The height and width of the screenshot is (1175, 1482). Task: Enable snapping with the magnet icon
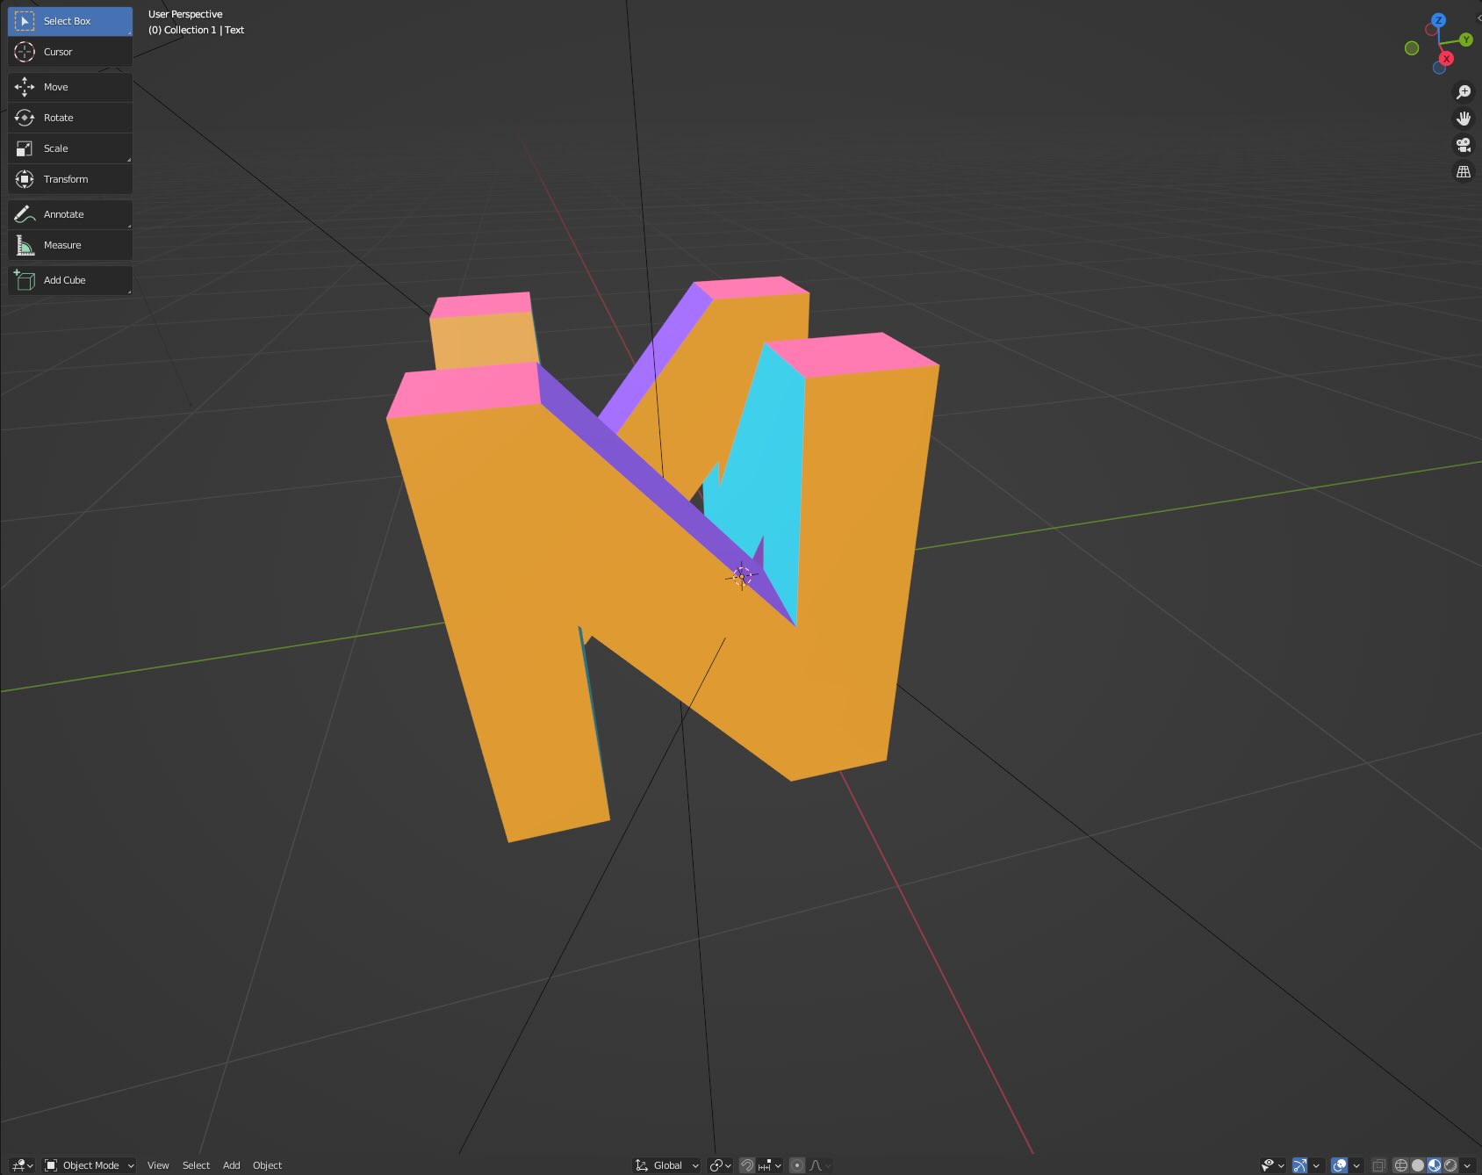point(747,1165)
